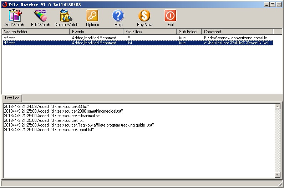Select the d:\test watch row
Image resolution: width=284 pixels, height=188 pixels.
[138, 43]
